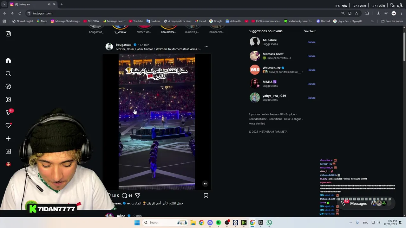Open the Nouvel onglet bookmark
This screenshot has width=406, height=228.
(x=23, y=21)
